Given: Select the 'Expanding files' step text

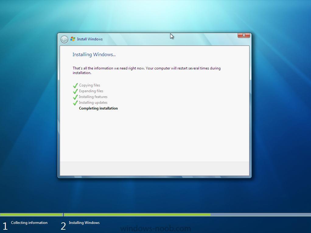Looking at the screenshot, I should click(x=91, y=91).
